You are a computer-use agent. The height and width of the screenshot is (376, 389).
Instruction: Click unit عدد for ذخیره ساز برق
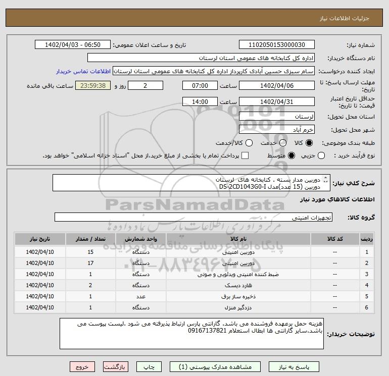pos(140,296)
